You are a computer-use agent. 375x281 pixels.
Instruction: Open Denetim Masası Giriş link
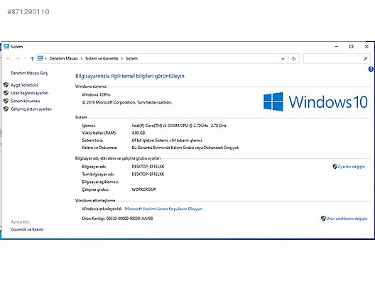[29, 73]
